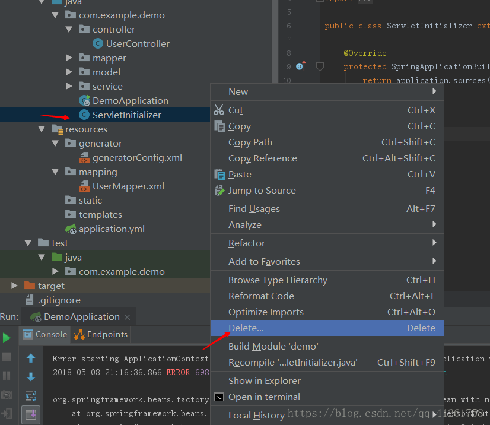Click the UserController class icon
This screenshot has height=425, width=490.
(x=98, y=43)
